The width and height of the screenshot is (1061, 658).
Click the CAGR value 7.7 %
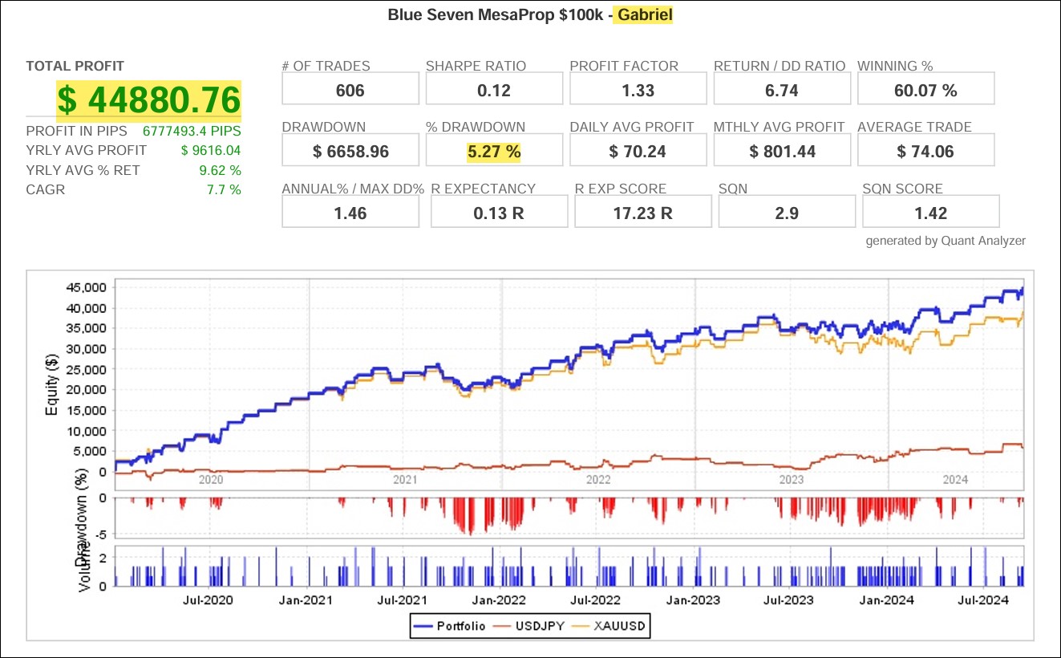coord(223,190)
